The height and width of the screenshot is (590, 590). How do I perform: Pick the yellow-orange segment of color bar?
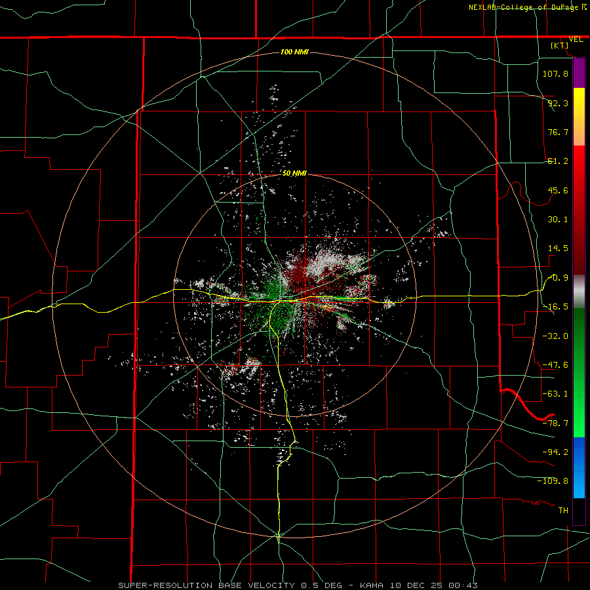(x=579, y=117)
